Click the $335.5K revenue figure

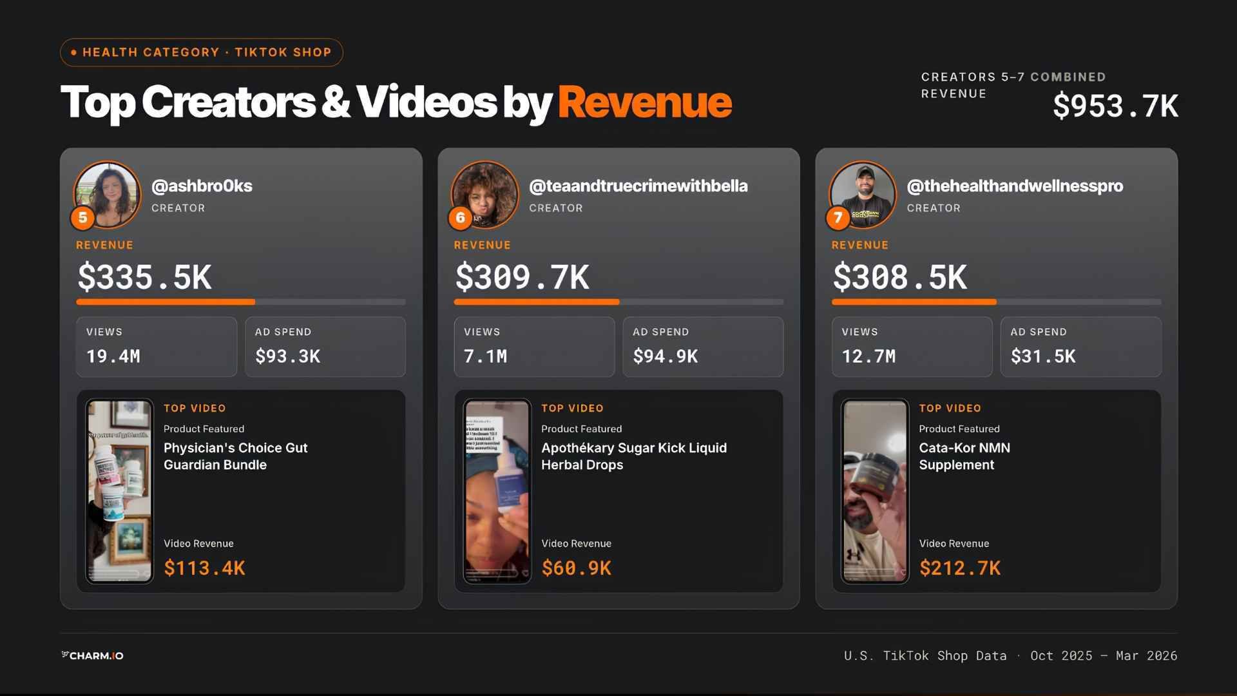click(144, 277)
